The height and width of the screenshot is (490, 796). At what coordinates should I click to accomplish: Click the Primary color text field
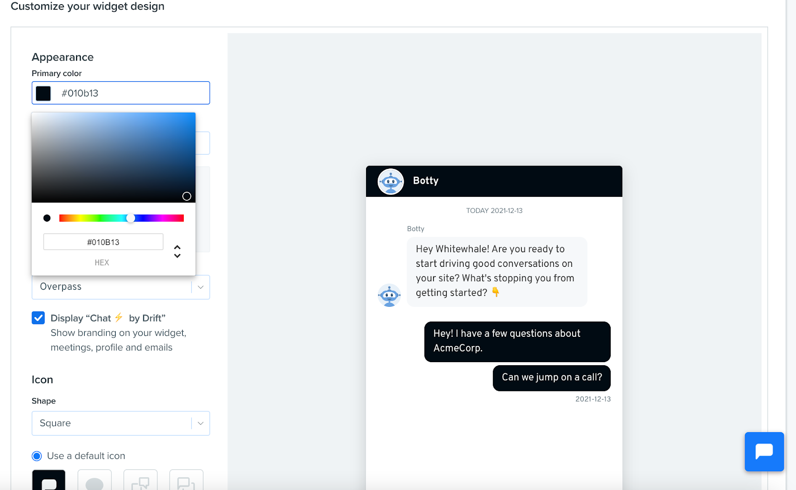(121, 93)
